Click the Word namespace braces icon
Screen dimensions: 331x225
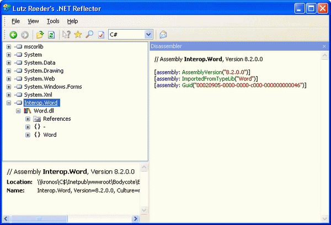coord(38,135)
